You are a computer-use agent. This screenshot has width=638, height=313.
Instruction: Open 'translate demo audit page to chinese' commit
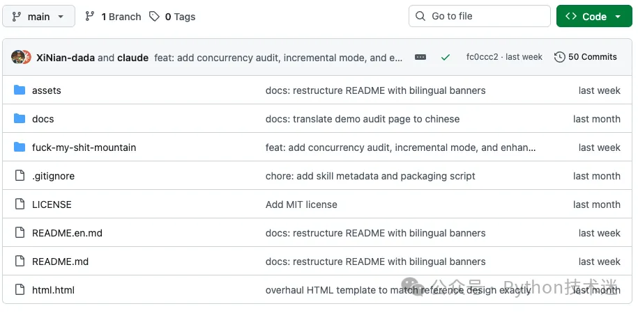point(363,119)
